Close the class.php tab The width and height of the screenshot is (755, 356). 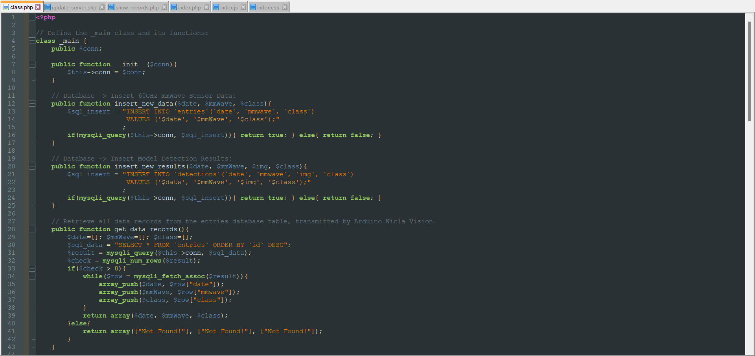click(38, 7)
